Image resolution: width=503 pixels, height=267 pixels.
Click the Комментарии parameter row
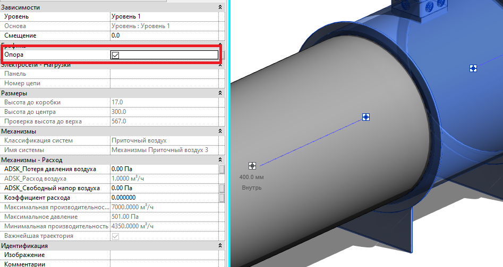[x=109, y=264]
